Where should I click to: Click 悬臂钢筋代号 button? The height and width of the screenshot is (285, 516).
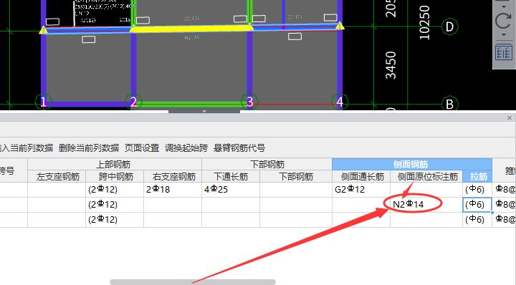(239, 148)
